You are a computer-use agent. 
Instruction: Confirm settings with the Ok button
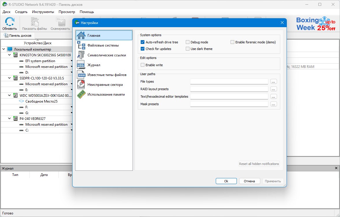tap(226, 181)
